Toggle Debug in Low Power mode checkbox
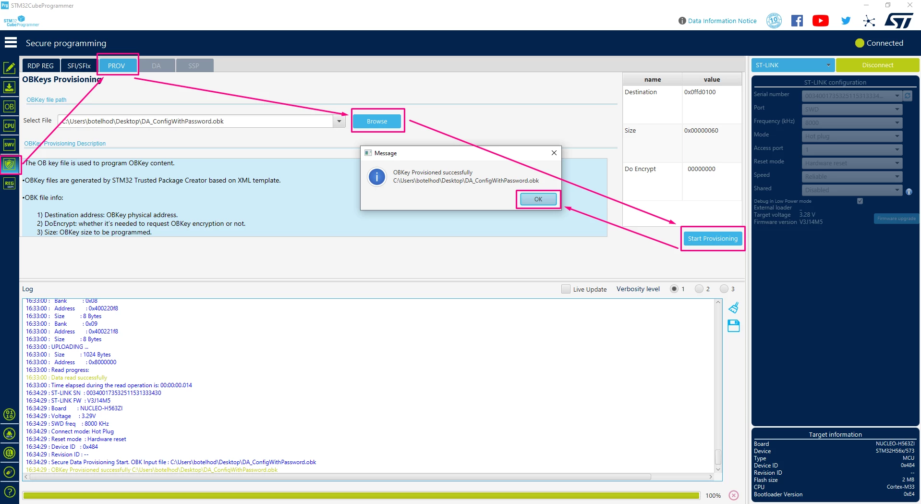921x504 pixels. (x=860, y=201)
